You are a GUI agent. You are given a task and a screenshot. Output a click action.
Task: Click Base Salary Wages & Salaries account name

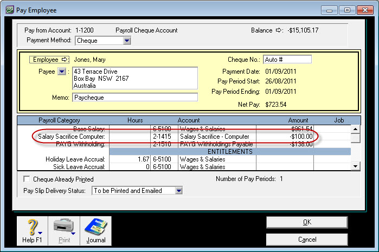pos(203,129)
